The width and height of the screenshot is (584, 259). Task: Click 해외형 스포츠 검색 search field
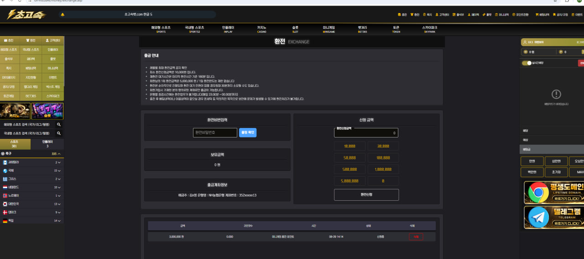tap(27, 124)
